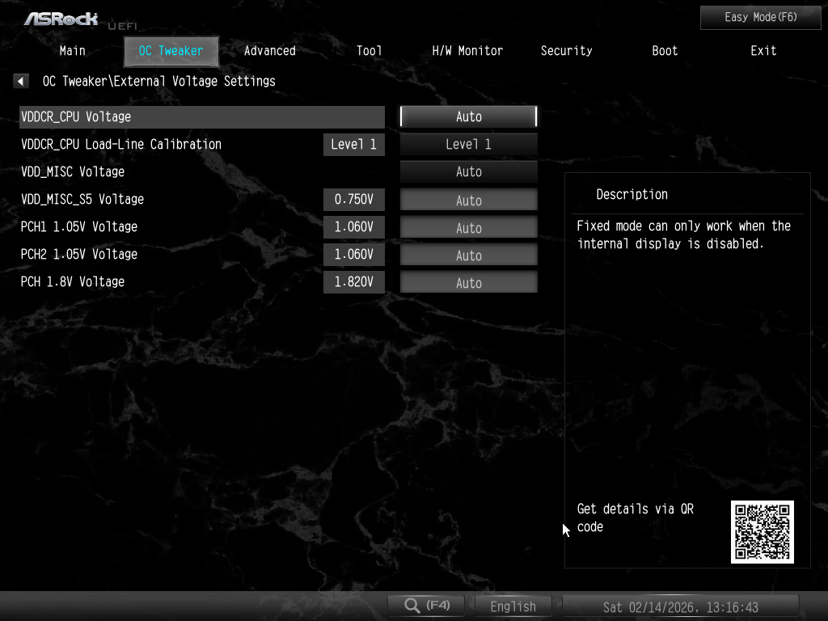Click the 0.750V current value
Image resolution: width=828 pixels, height=621 pixels.
pos(354,199)
